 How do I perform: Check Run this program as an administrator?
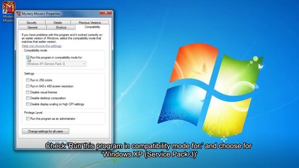tap(28, 119)
